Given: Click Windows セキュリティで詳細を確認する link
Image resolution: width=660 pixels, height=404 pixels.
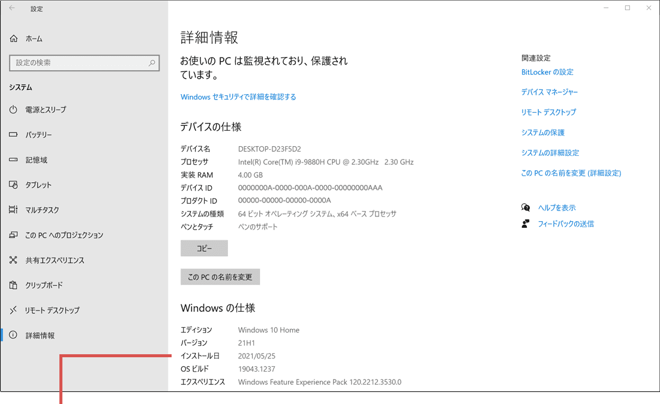Looking at the screenshot, I should (x=238, y=97).
